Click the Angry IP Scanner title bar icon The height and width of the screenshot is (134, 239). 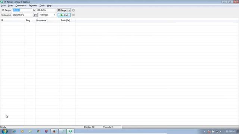pos(2,2)
